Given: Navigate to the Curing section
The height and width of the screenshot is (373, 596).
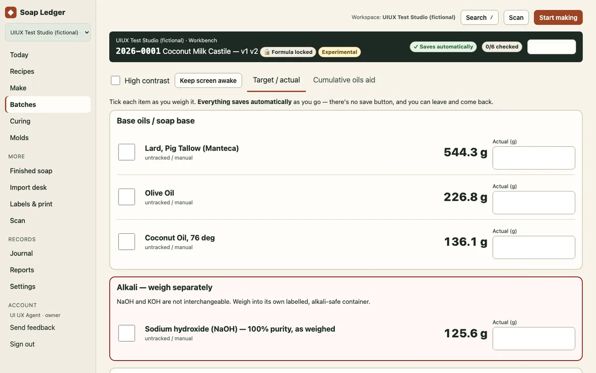Looking at the screenshot, I should coord(48,121).
